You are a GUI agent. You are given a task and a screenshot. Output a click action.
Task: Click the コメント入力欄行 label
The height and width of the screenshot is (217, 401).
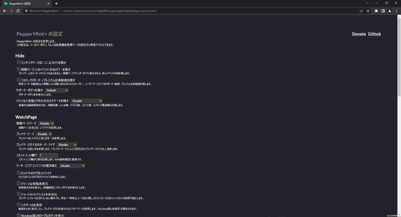point(27,155)
